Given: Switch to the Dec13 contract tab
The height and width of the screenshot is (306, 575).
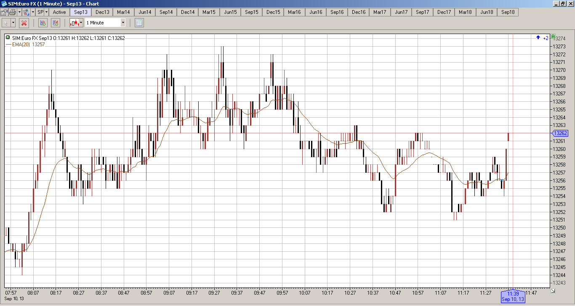Looking at the screenshot, I should click(102, 12).
